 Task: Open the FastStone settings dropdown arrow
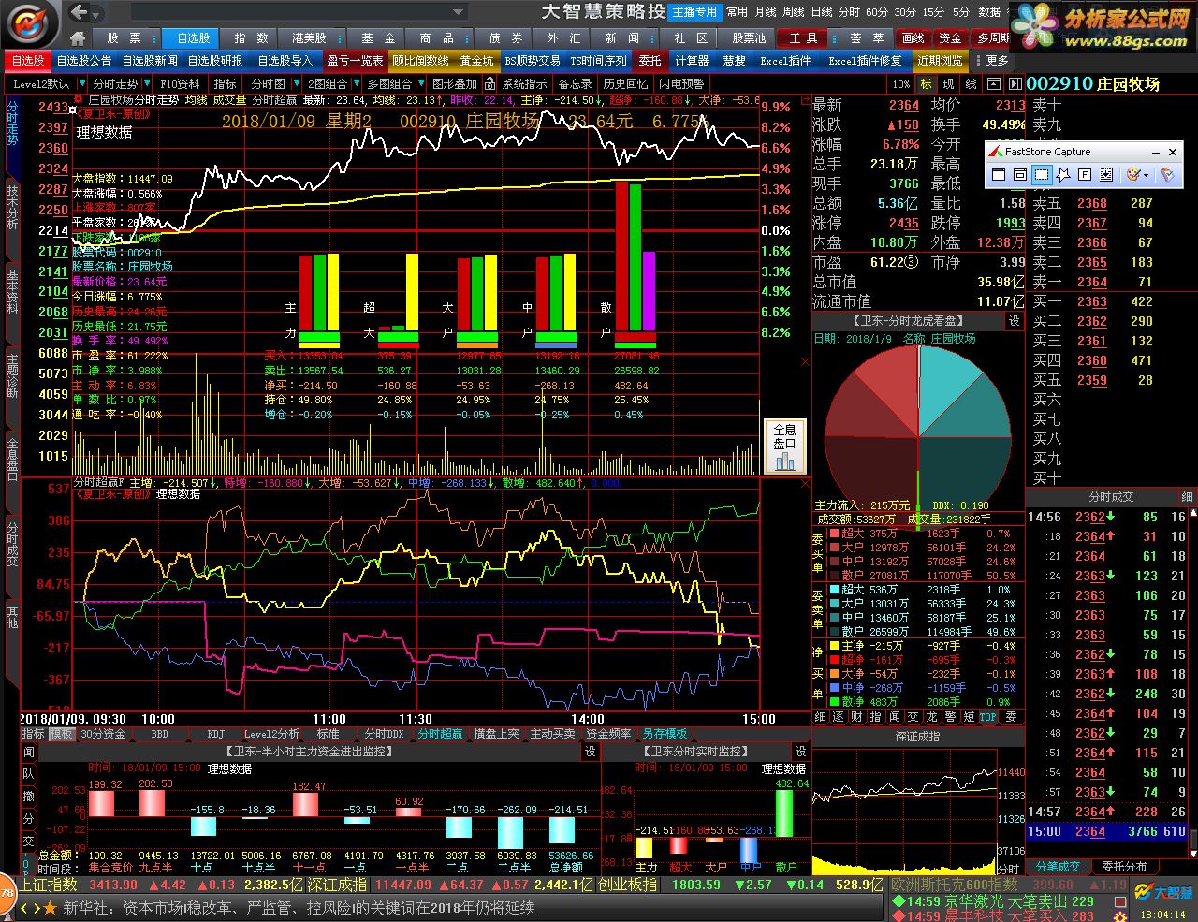pos(1147,176)
